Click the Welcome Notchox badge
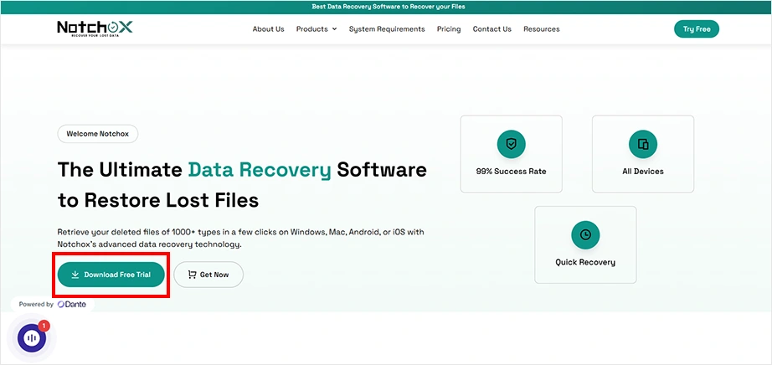Image resolution: width=772 pixels, height=365 pixels. (97, 133)
